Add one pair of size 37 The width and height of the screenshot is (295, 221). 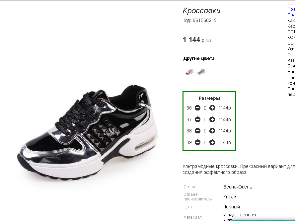pyautogui.click(x=212, y=119)
